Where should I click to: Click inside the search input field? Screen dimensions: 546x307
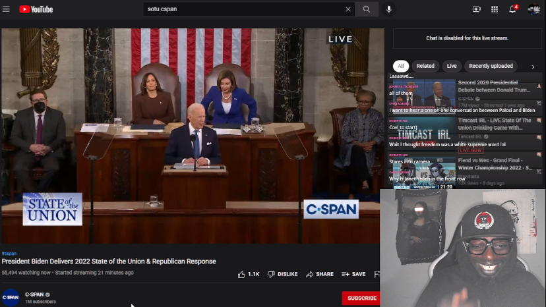[244, 9]
